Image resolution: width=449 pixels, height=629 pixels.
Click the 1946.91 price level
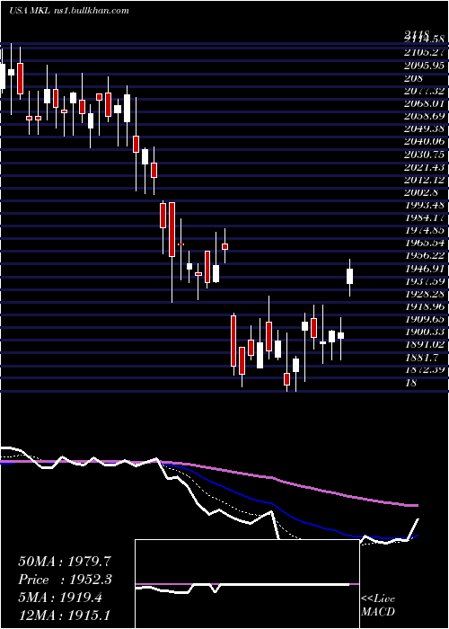pyautogui.click(x=425, y=269)
